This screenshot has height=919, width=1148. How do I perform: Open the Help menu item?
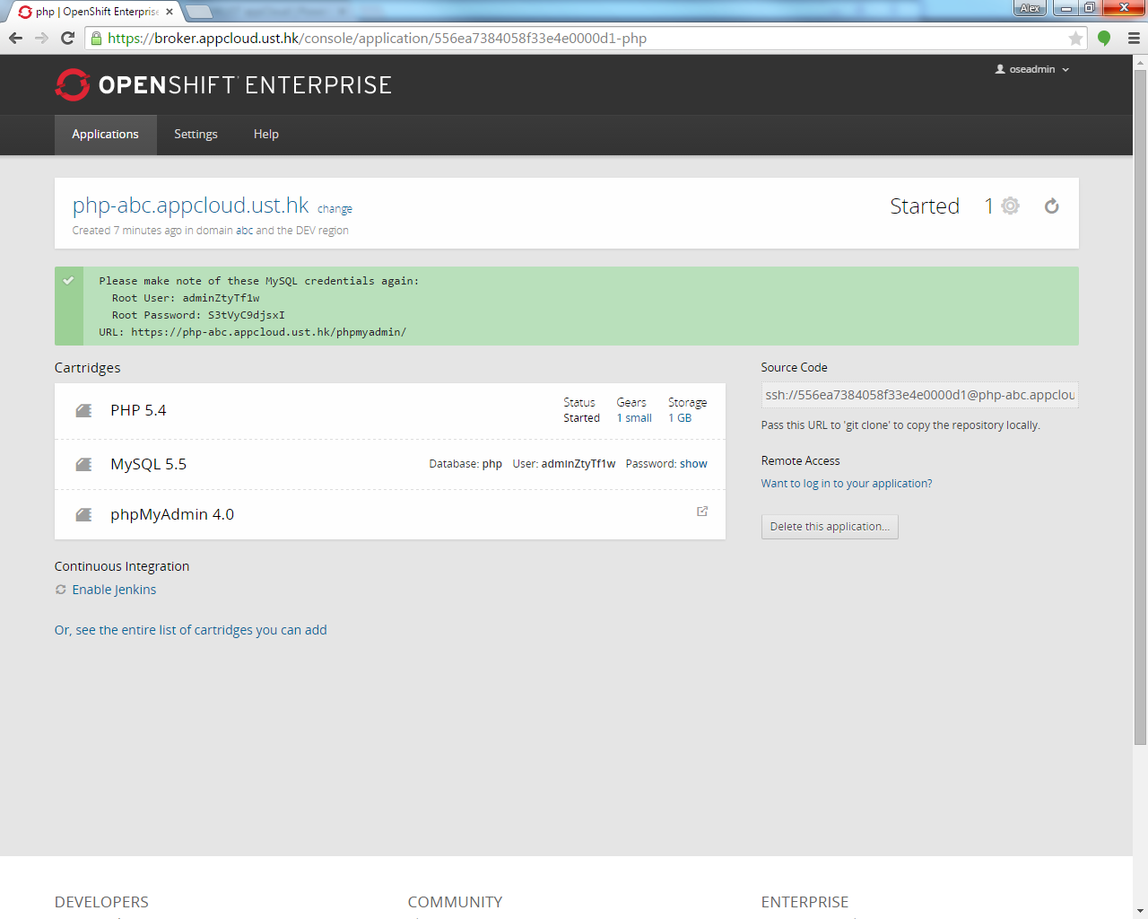[265, 135]
